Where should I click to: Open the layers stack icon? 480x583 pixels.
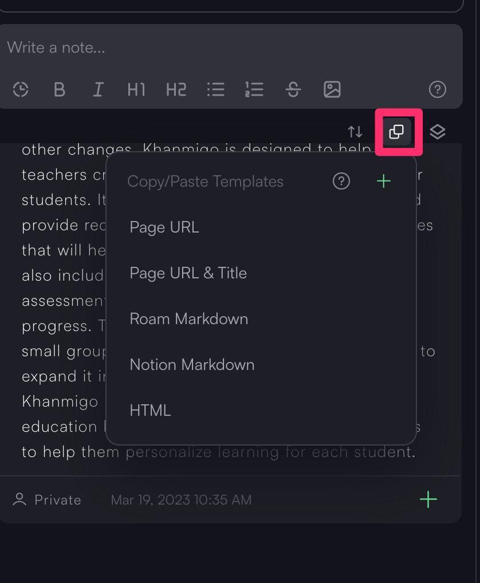(x=438, y=132)
